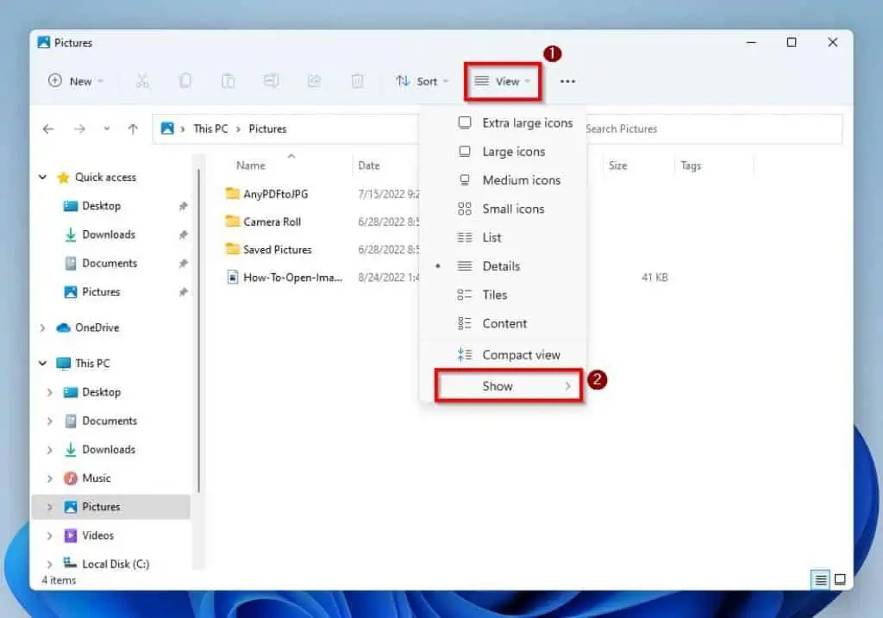Select Downloads under This PC

[x=108, y=450]
